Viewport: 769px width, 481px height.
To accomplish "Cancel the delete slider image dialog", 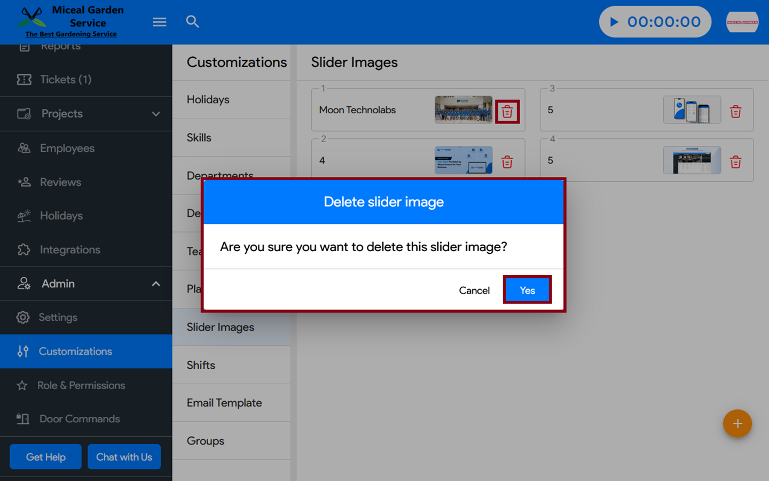I will tap(474, 290).
